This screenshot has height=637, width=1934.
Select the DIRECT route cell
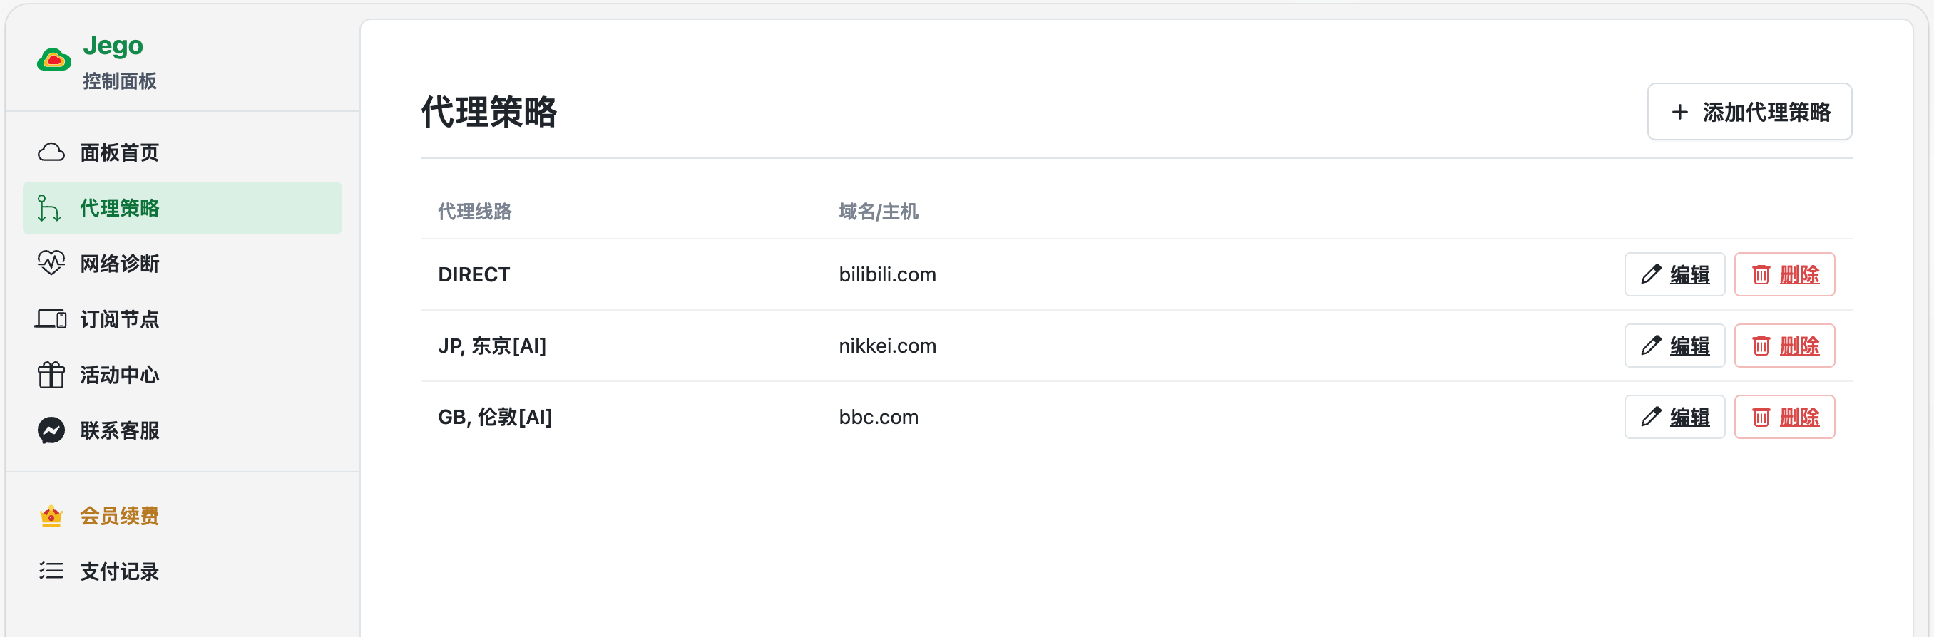pyautogui.click(x=474, y=274)
